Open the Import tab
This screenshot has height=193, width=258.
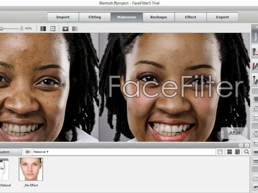(63, 17)
